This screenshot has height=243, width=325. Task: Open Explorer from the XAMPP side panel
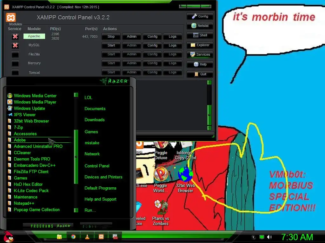pos(200,45)
